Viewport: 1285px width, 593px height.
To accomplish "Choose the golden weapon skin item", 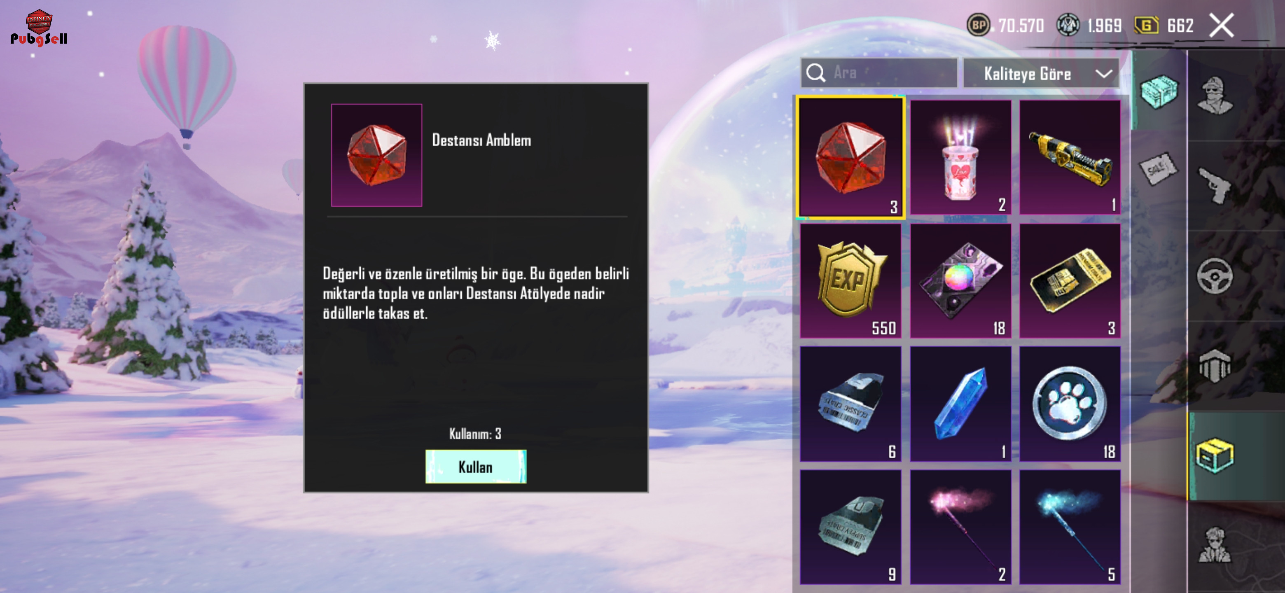I will coord(1070,158).
